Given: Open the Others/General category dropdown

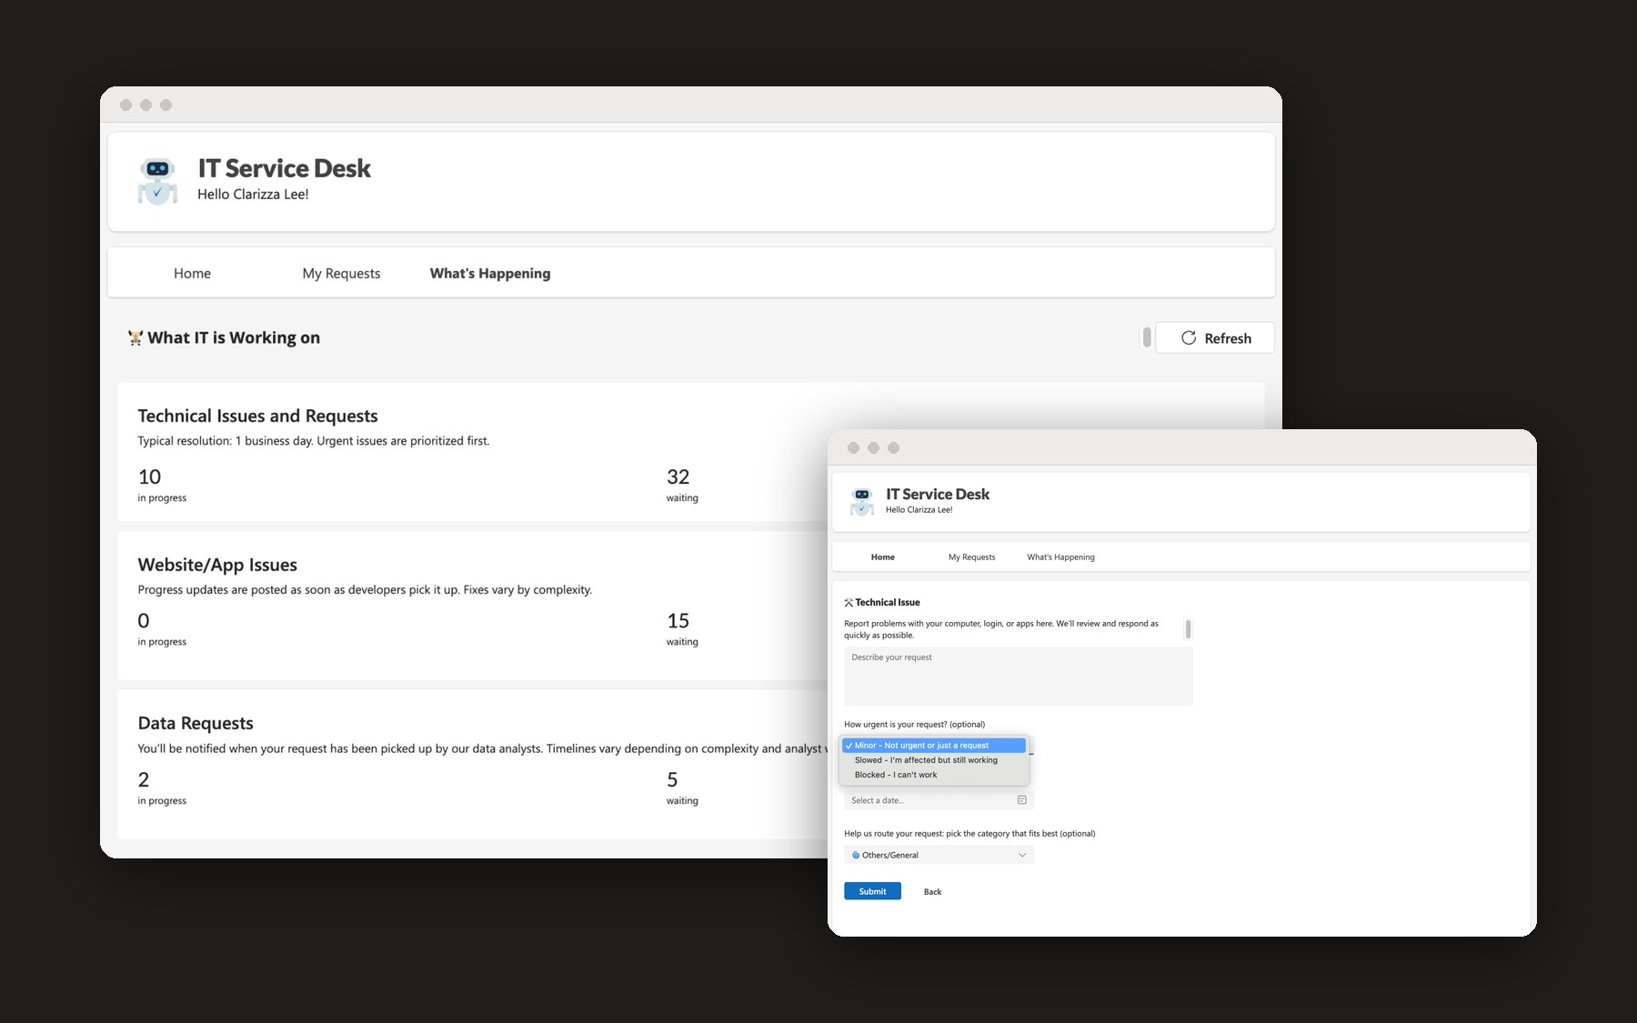Looking at the screenshot, I should pos(939,855).
